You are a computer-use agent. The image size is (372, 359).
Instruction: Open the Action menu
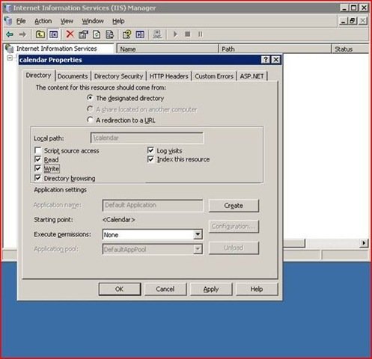click(x=43, y=21)
